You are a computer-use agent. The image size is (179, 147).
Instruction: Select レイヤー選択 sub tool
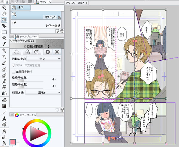[36, 24]
